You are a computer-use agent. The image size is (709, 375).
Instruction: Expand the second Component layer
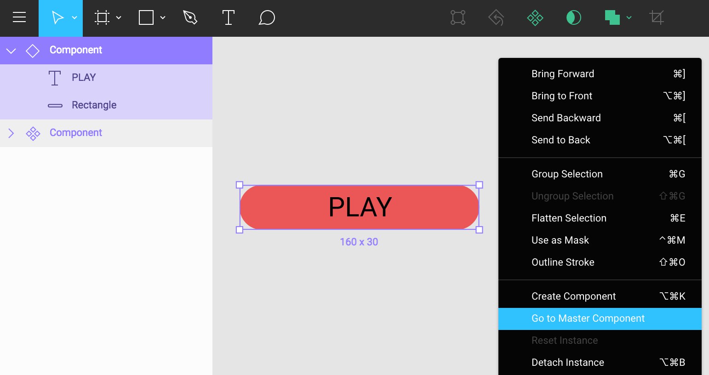[x=11, y=133]
